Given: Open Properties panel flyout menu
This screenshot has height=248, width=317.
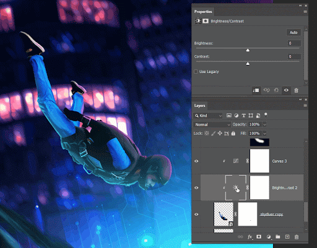Looking at the screenshot, I should point(305,12).
